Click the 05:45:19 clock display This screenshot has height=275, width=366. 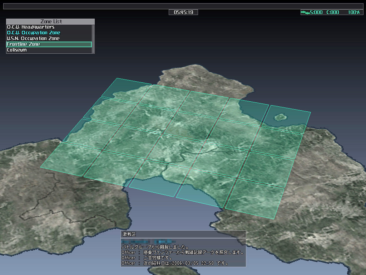point(183,12)
